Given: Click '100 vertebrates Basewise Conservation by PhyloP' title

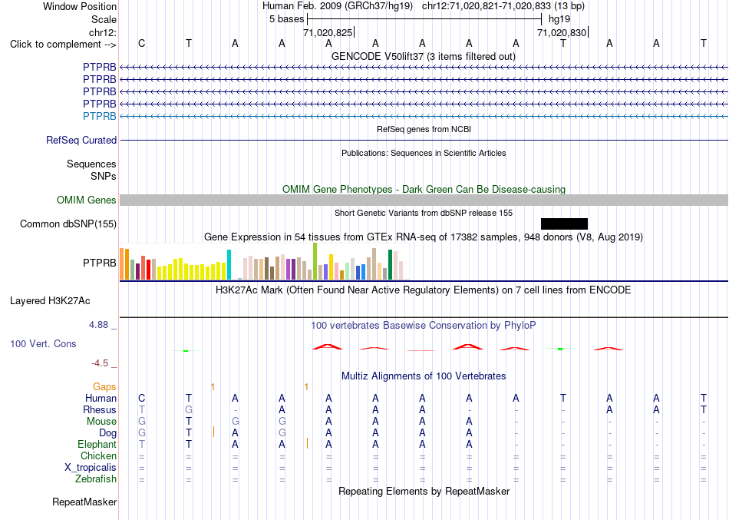Looking at the screenshot, I should [424, 326].
